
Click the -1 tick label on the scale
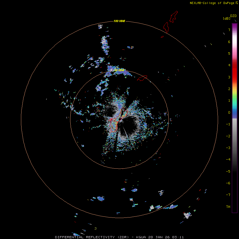point(228,124)
